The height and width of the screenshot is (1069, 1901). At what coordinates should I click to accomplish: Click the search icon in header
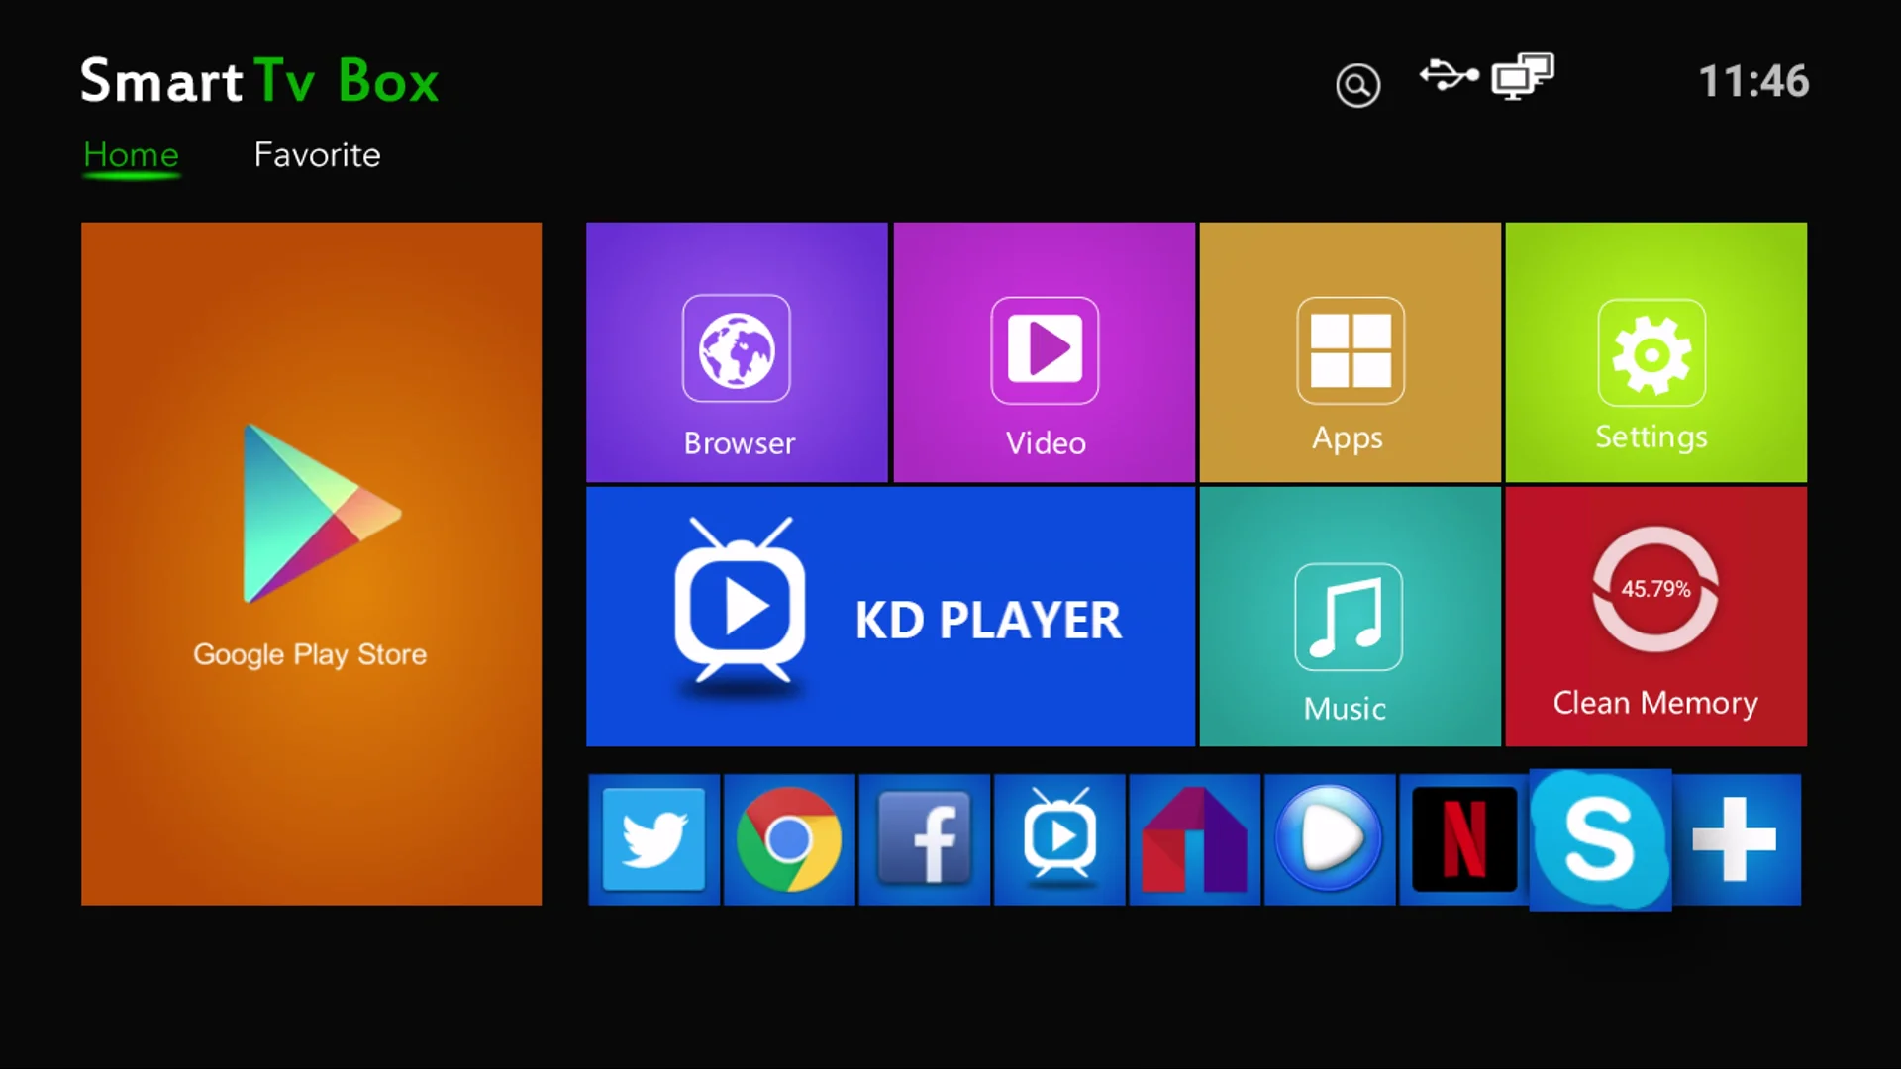(x=1357, y=85)
